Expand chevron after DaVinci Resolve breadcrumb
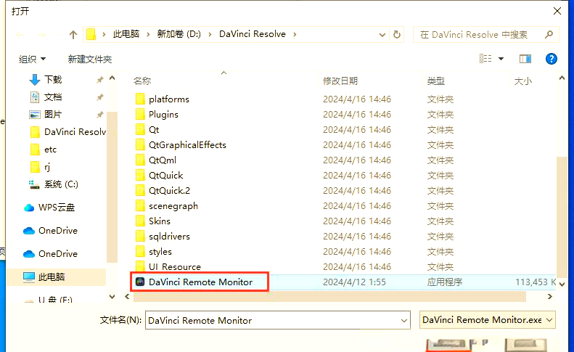Screen dimensions: 574x352 [295, 34]
